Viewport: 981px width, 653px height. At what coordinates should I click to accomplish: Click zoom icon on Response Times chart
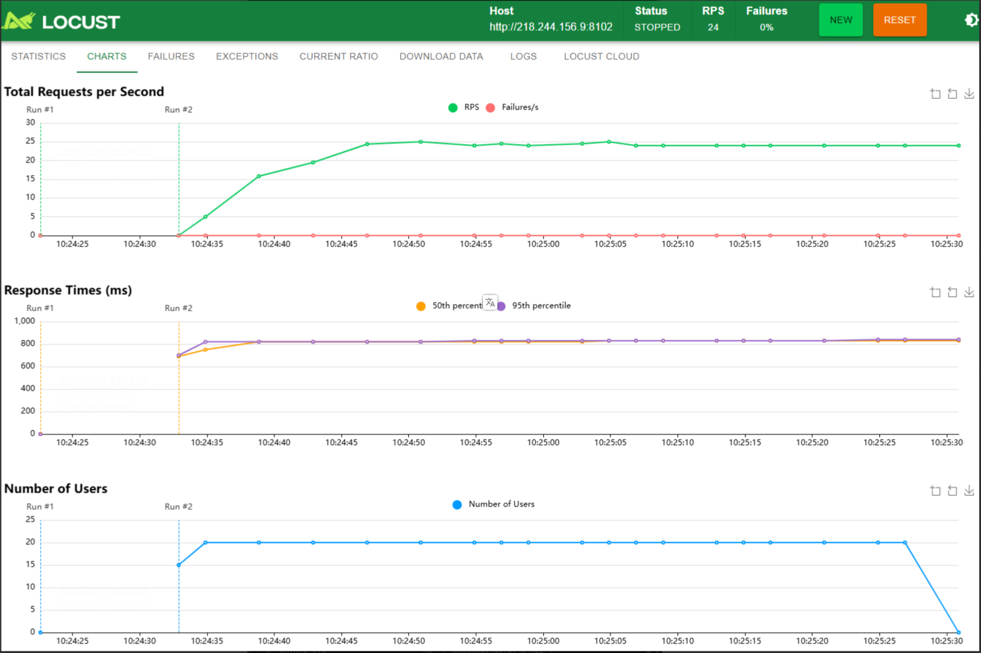click(935, 292)
